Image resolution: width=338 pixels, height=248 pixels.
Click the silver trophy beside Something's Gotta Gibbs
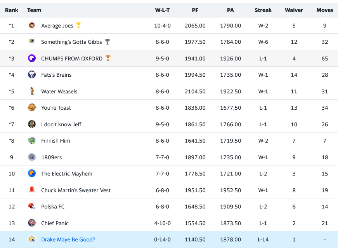(107, 42)
